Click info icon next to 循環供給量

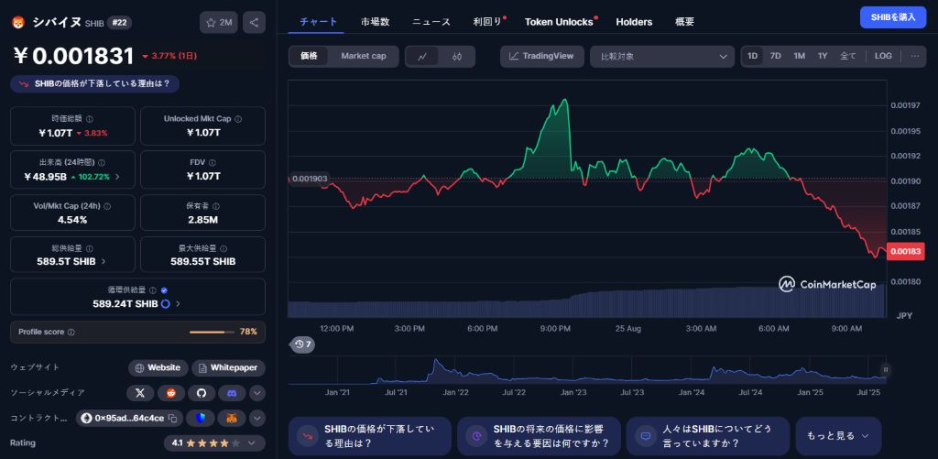tap(153, 290)
